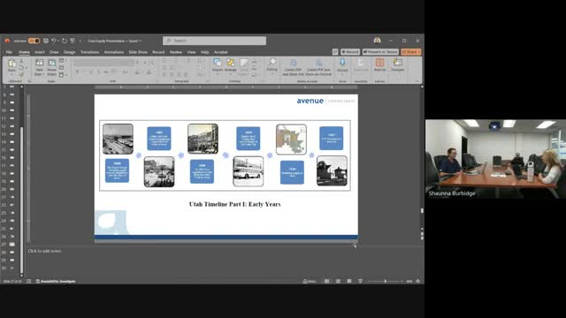Click the Save icon in quick access toolbar
This screenshot has height=318, width=566.
[46, 41]
